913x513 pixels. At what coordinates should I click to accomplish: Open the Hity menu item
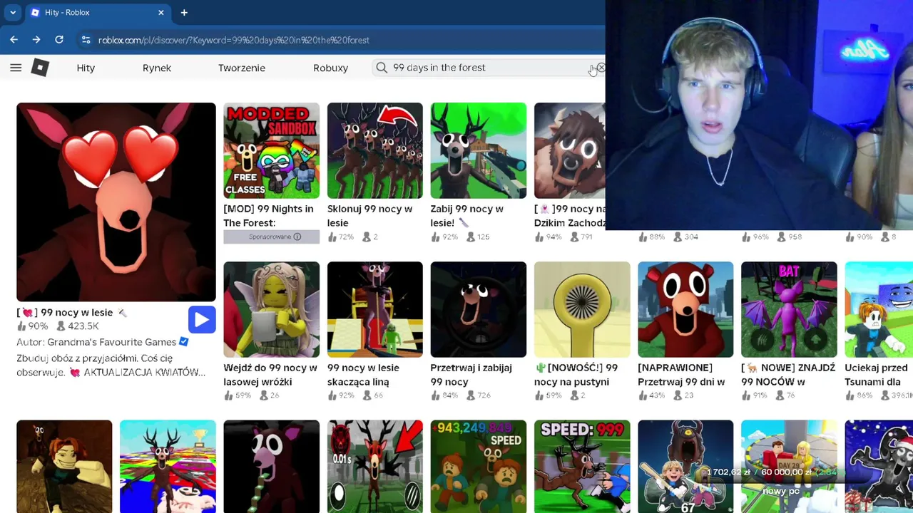pos(86,68)
